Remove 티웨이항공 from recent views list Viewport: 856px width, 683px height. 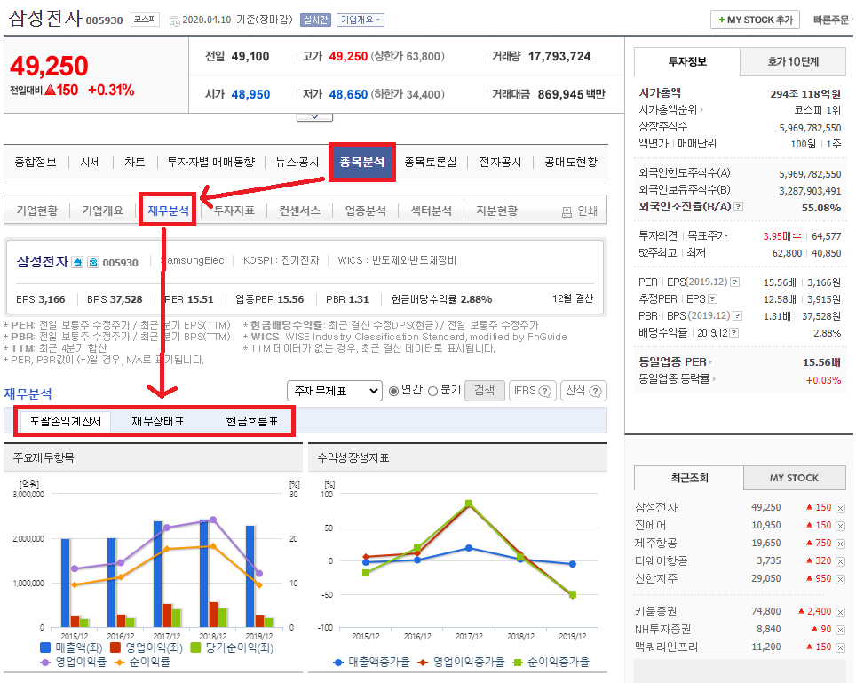click(x=840, y=562)
